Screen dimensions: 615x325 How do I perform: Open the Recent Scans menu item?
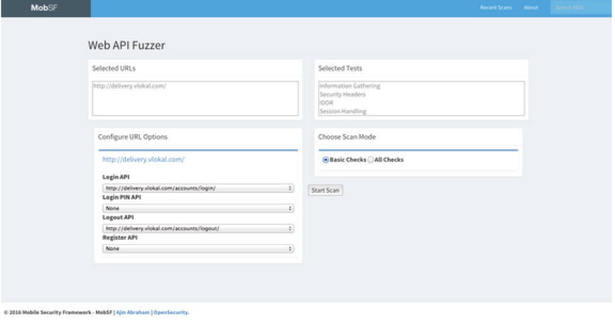click(496, 8)
